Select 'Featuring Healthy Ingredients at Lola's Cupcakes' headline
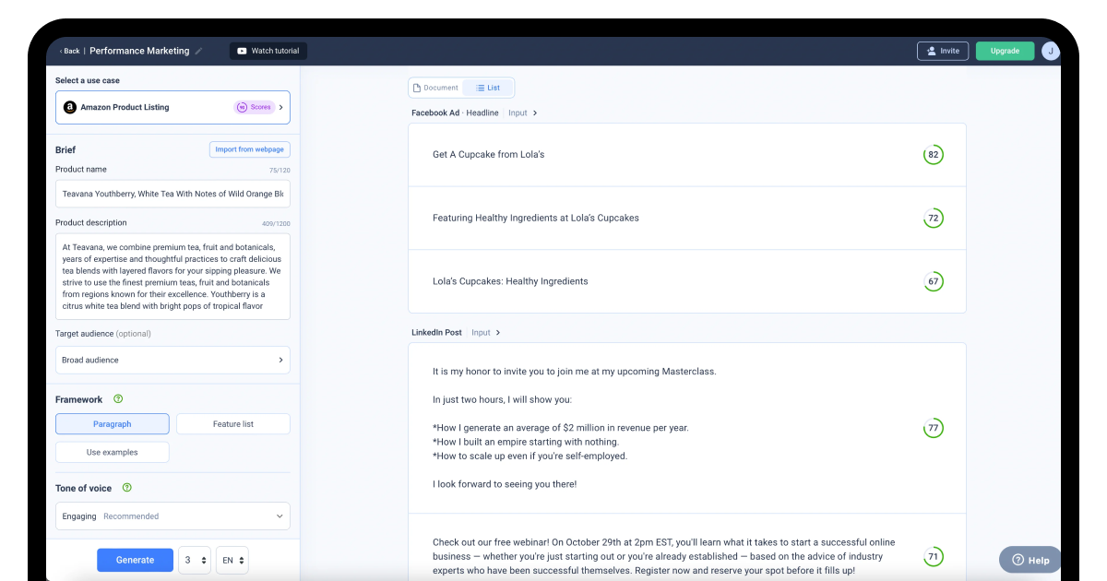Viewport: 1107px width, 581px height. 687,219
